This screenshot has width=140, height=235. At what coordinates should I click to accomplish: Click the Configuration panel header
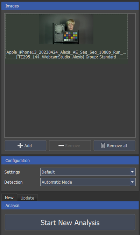pyautogui.click(x=70, y=161)
